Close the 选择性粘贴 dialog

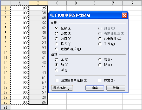124,15
